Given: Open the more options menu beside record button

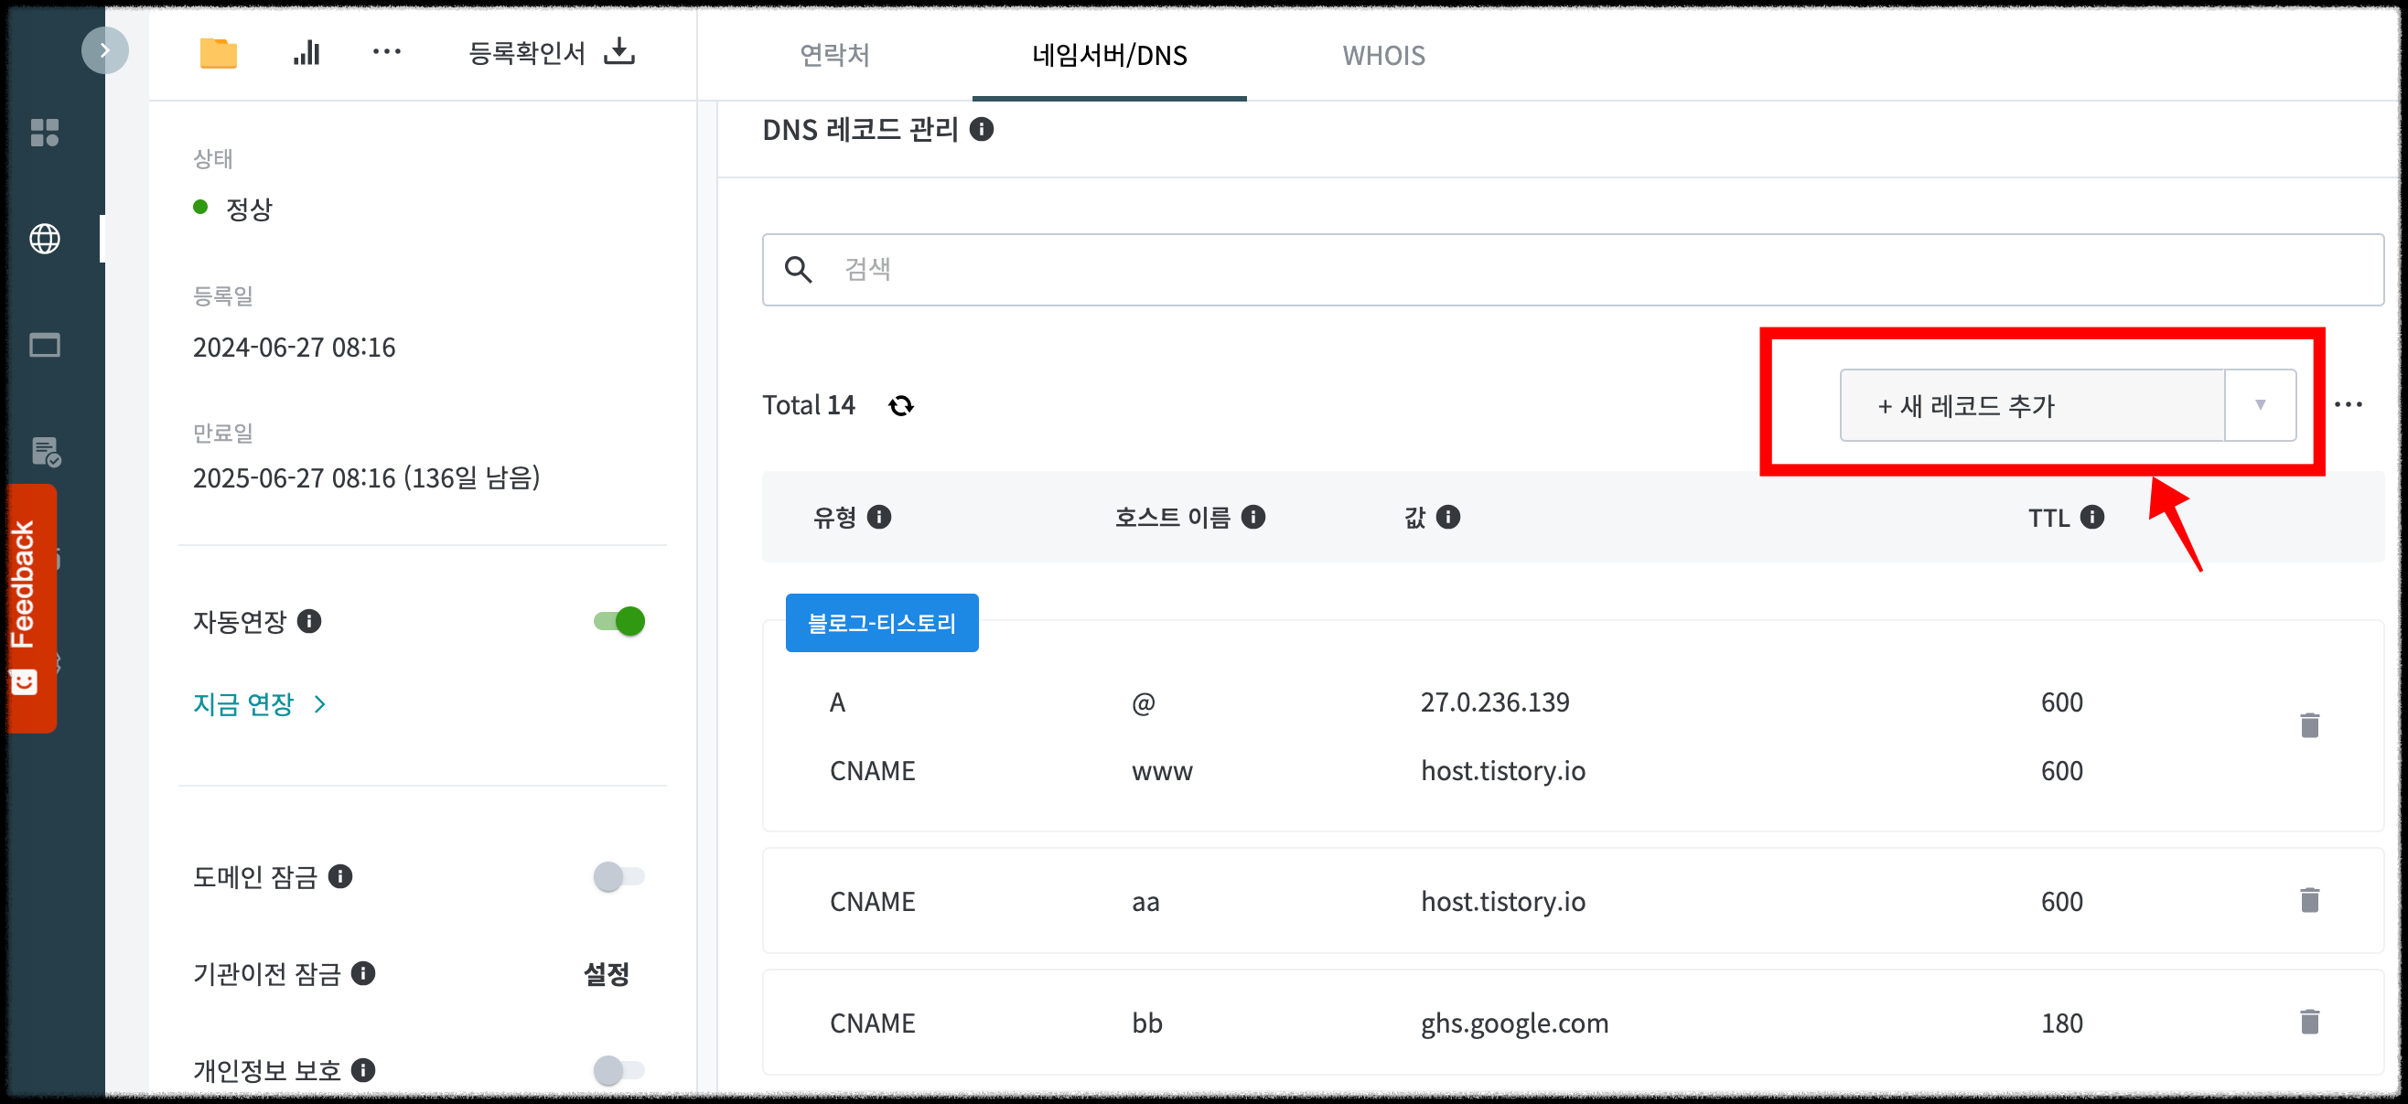Looking at the screenshot, I should point(2348,405).
